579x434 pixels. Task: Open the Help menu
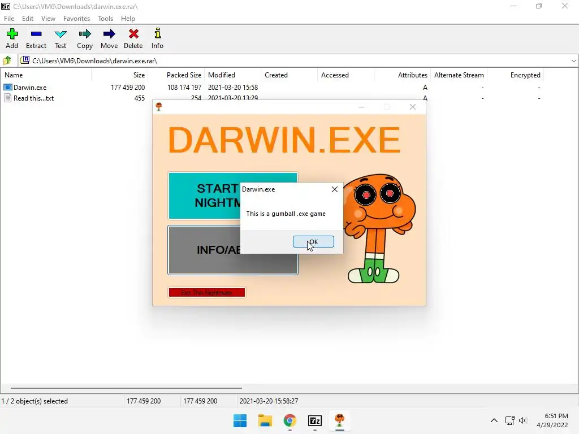128,19
